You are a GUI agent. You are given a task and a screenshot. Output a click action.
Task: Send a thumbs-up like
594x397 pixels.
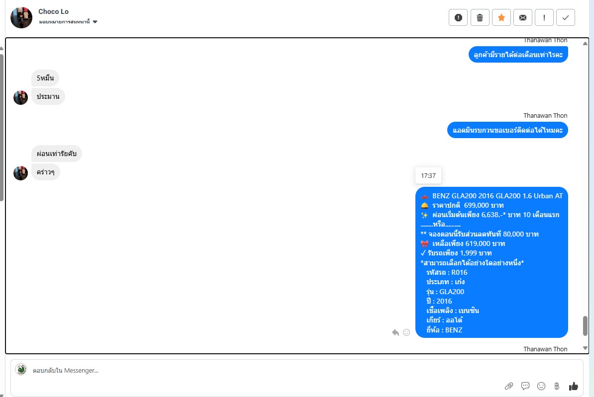[x=573, y=386]
